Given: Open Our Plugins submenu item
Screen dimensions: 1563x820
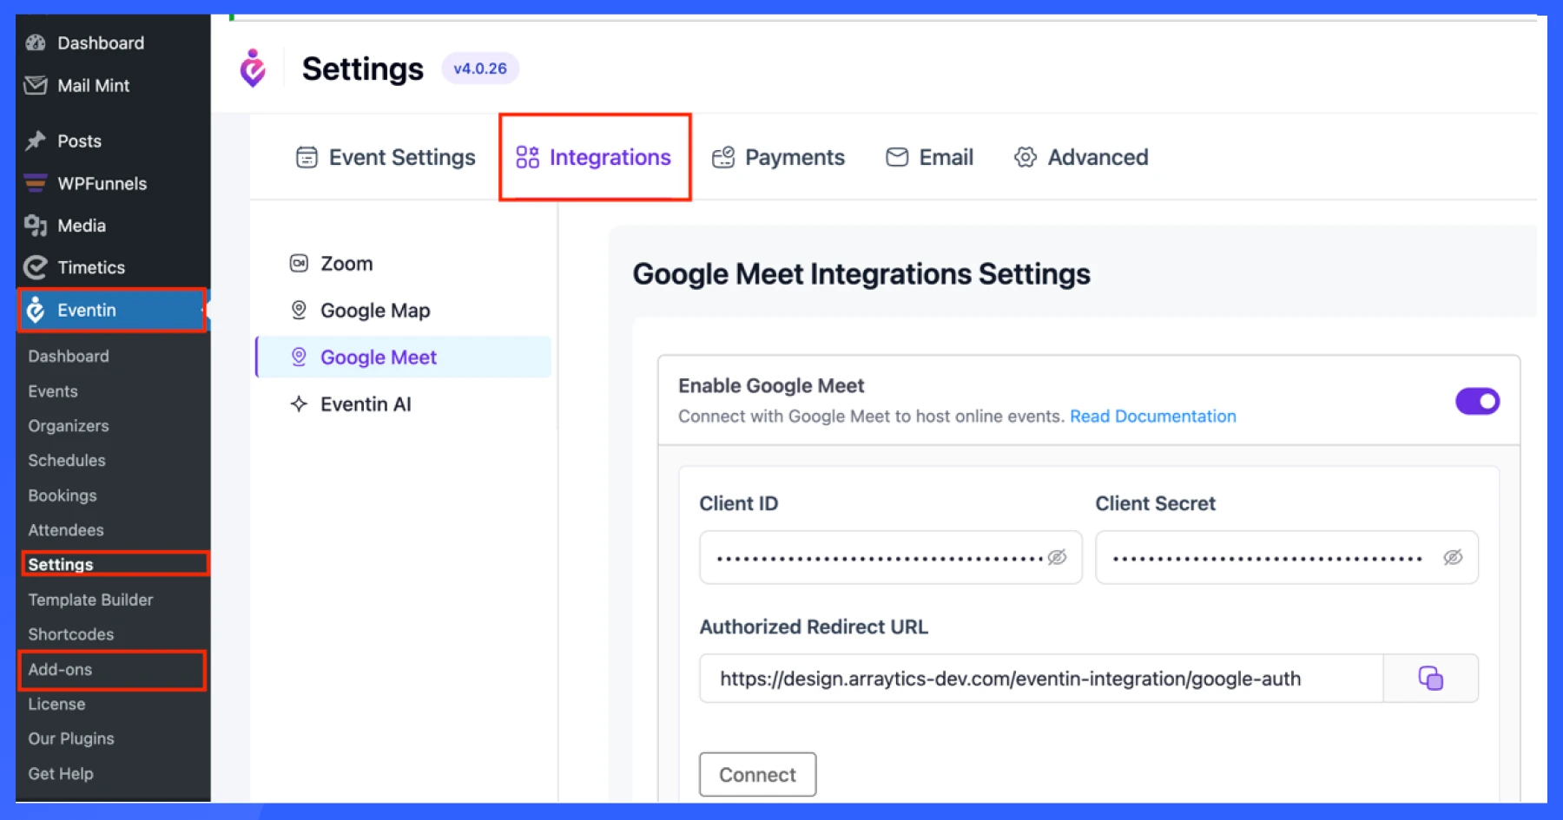Looking at the screenshot, I should pos(71,738).
